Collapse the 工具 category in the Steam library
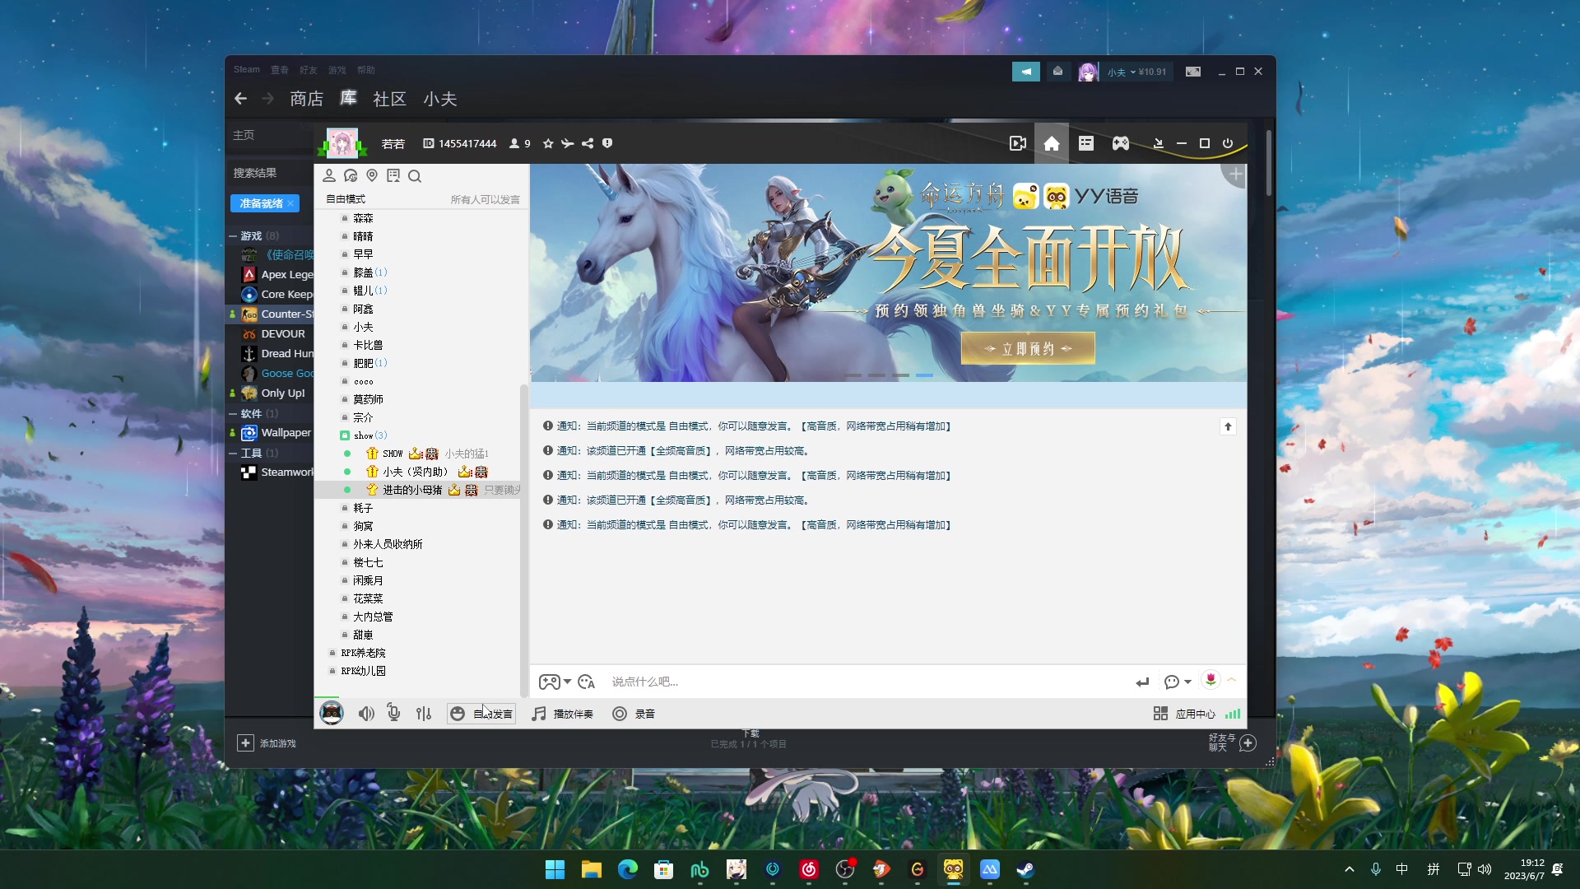Viewport: 1580px width, 889px height. [x=233, y=454]
